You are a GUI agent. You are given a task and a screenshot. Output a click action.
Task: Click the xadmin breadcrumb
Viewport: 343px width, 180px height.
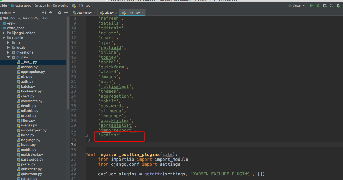pos(42,5)
